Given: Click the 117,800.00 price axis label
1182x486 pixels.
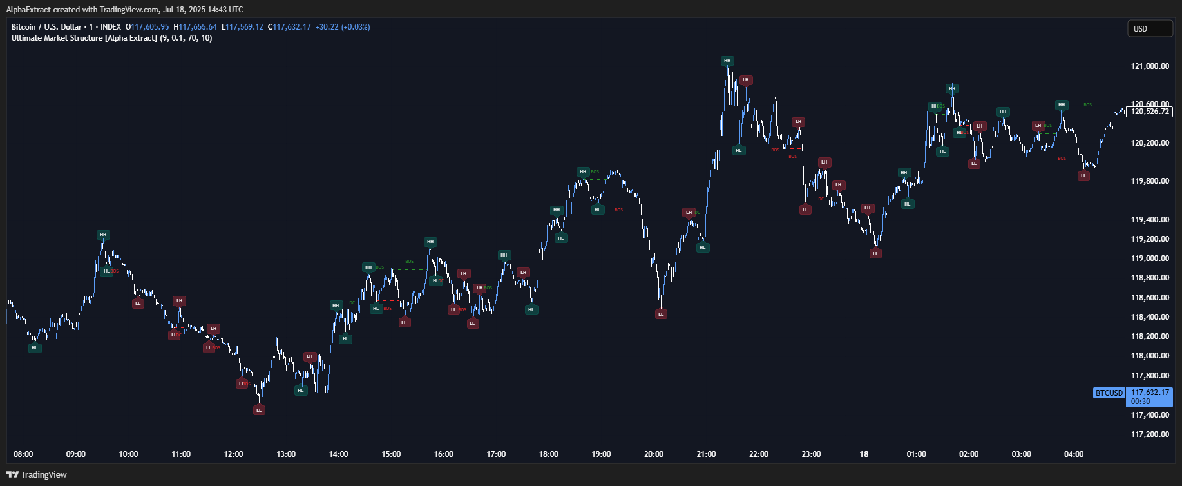Looking at the screenshot, I should 1150,376.
